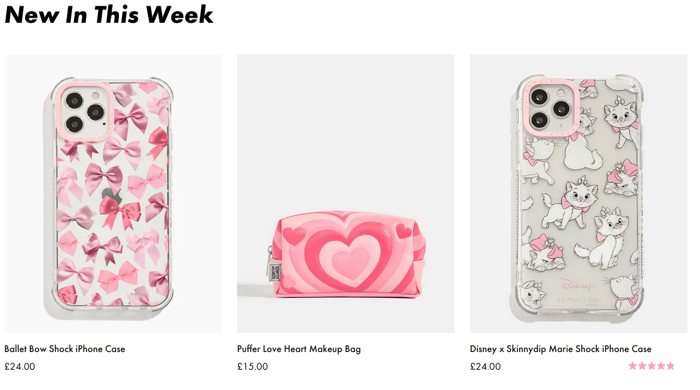Click the five-star rating on Marie case
Viewport: 700px width, 390px height.
point(651,366)
